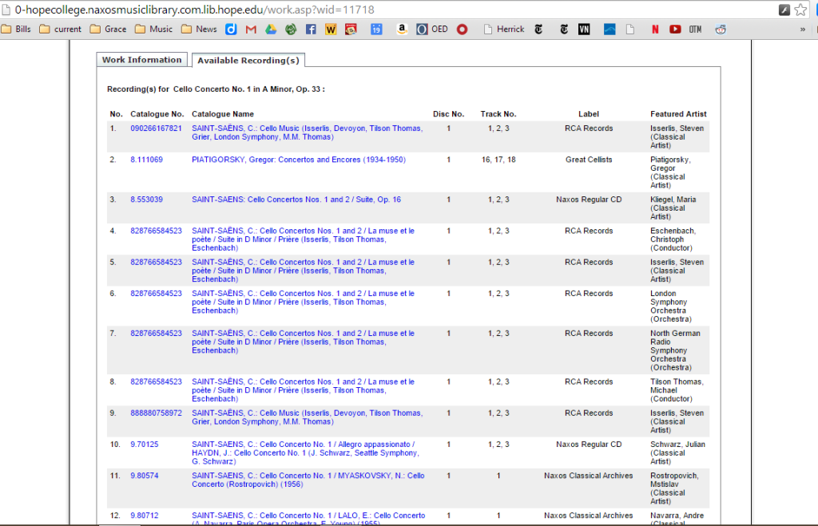Open the Gmail bookmark icon
Viewport: 818px width, 526px height.
(251, 30)
